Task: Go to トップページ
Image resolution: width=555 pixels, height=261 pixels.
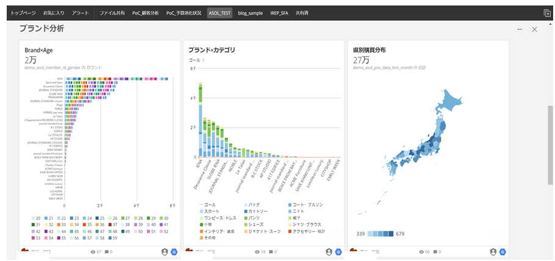Action: 23,13
